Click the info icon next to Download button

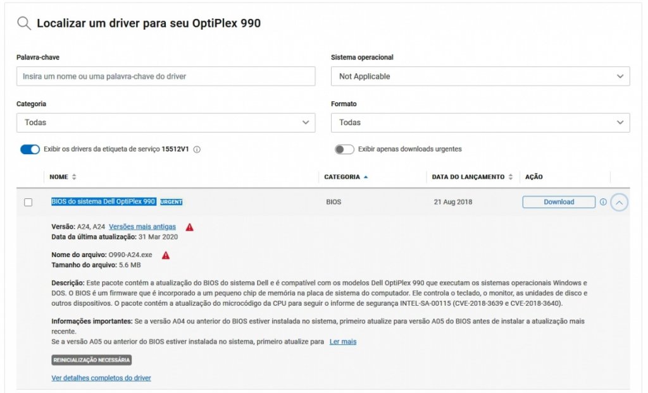603,202
